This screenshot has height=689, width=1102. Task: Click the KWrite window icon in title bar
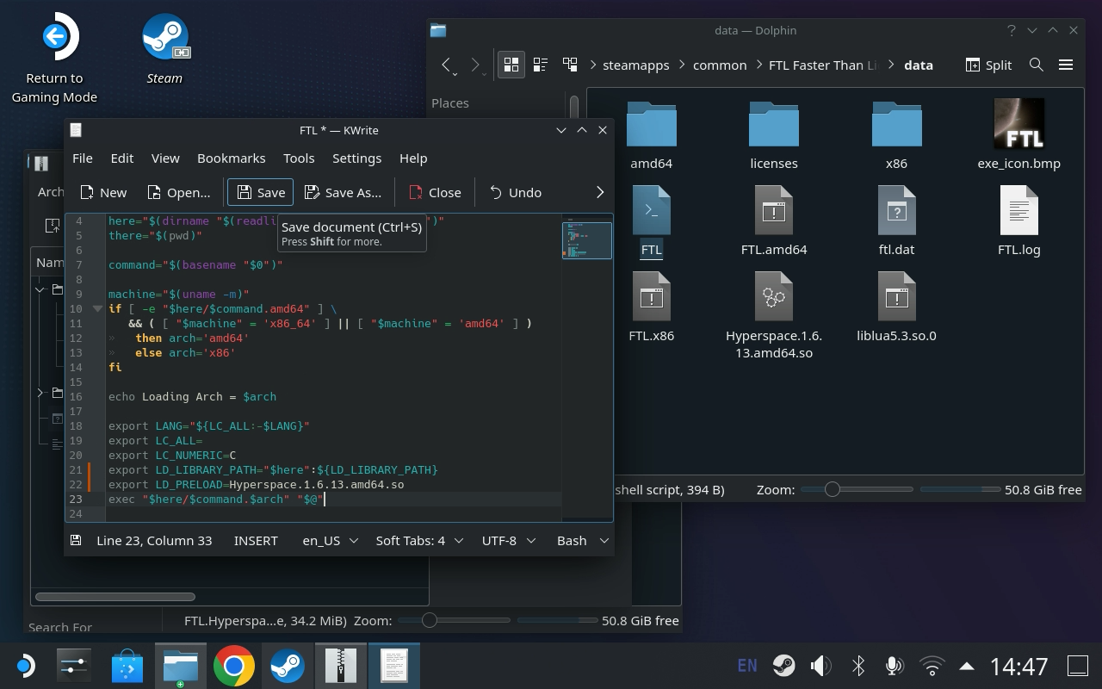pyautogui.click(x=76, y=130)
